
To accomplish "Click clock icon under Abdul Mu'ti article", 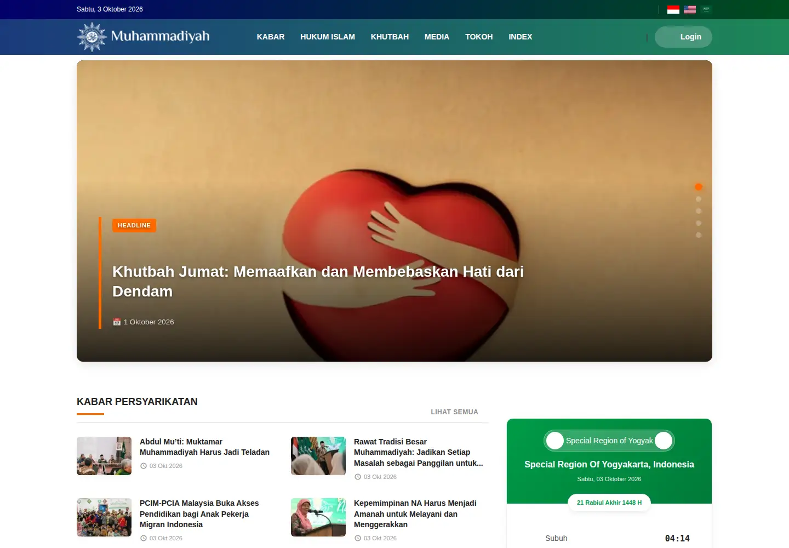I will coord(144,466).
